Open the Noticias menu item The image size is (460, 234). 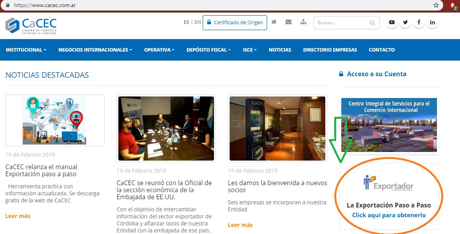[280, 50]
